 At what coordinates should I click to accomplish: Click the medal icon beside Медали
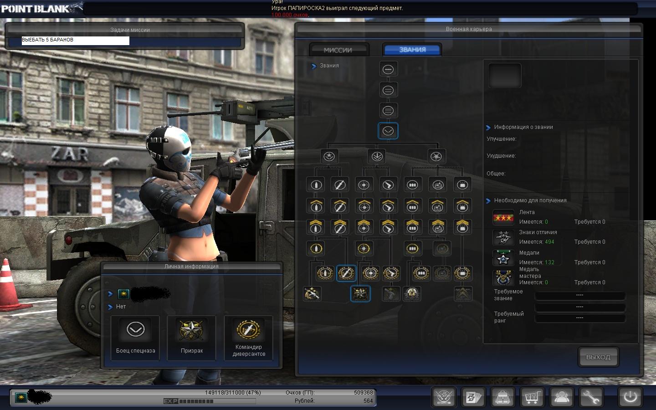(x=503, y=258)
